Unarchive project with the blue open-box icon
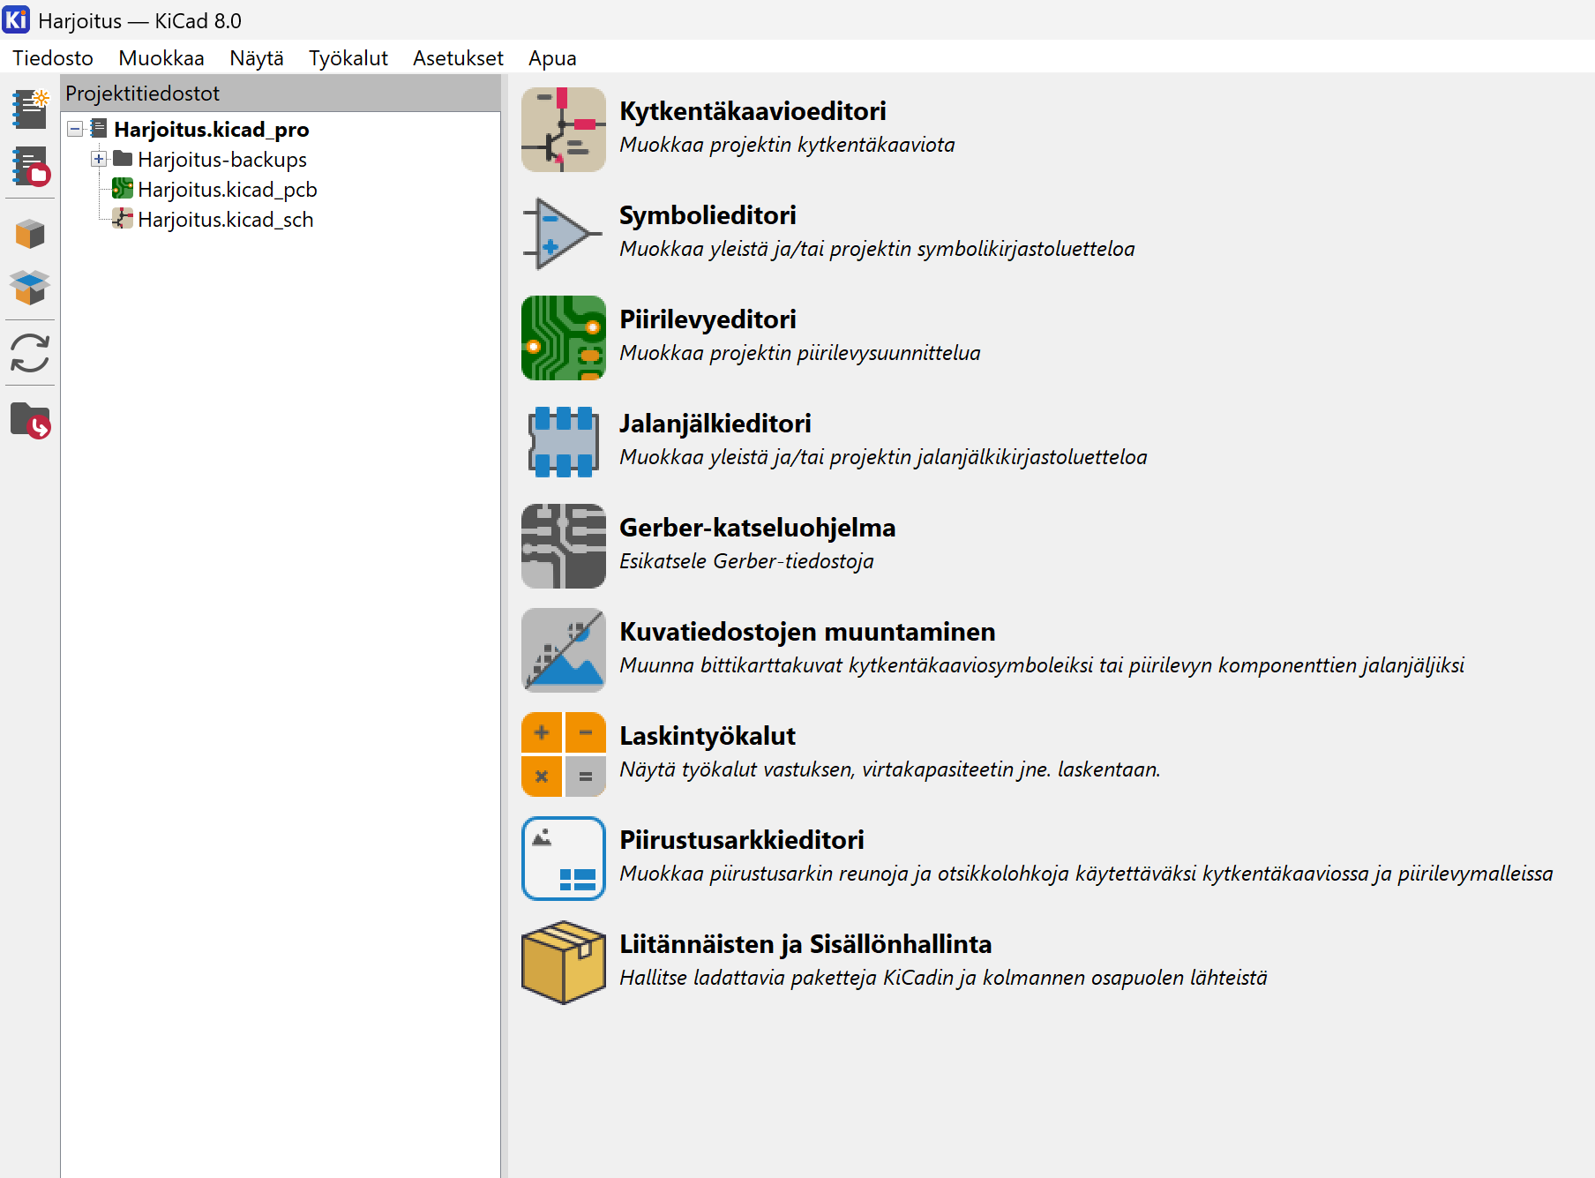 pos(30,287)
